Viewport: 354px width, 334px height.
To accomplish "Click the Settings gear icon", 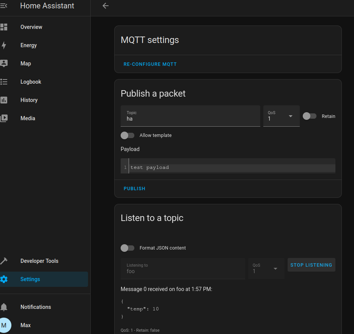I will [4, 279].
